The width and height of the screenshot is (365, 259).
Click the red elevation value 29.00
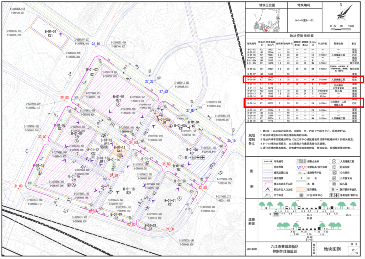[x=64, y=98]
